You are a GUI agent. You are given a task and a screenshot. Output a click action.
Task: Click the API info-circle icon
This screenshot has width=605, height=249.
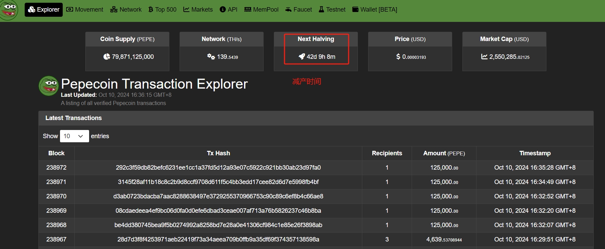(223, 10)
